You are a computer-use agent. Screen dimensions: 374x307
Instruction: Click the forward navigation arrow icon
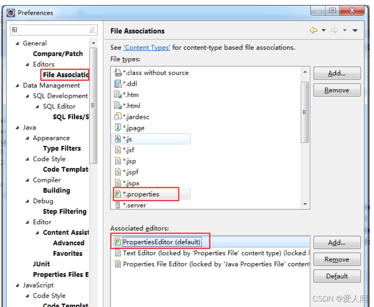pos(334,30)
